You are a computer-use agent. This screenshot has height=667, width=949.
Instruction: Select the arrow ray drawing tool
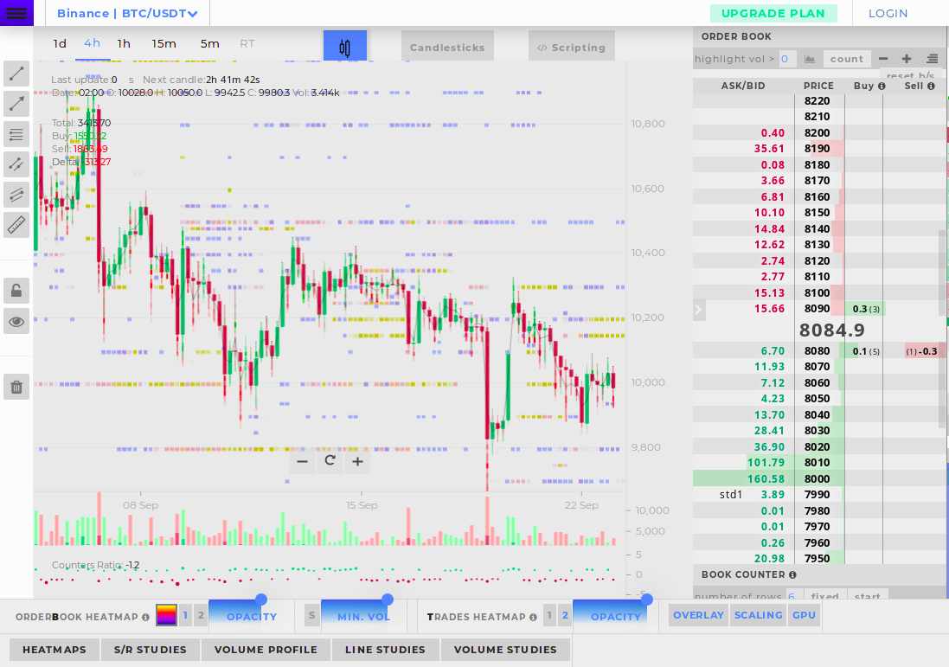point(16,104)
